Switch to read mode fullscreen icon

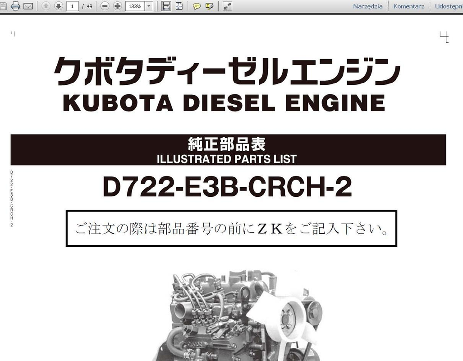click(227, 6)
